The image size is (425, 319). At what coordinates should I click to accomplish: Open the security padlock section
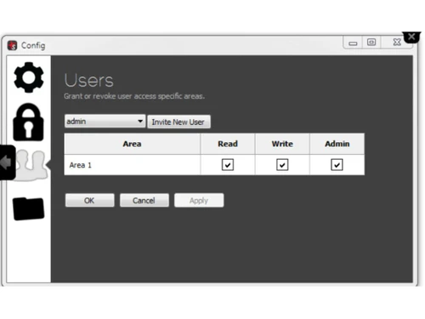pyautogui.click(x=28, y=122)
